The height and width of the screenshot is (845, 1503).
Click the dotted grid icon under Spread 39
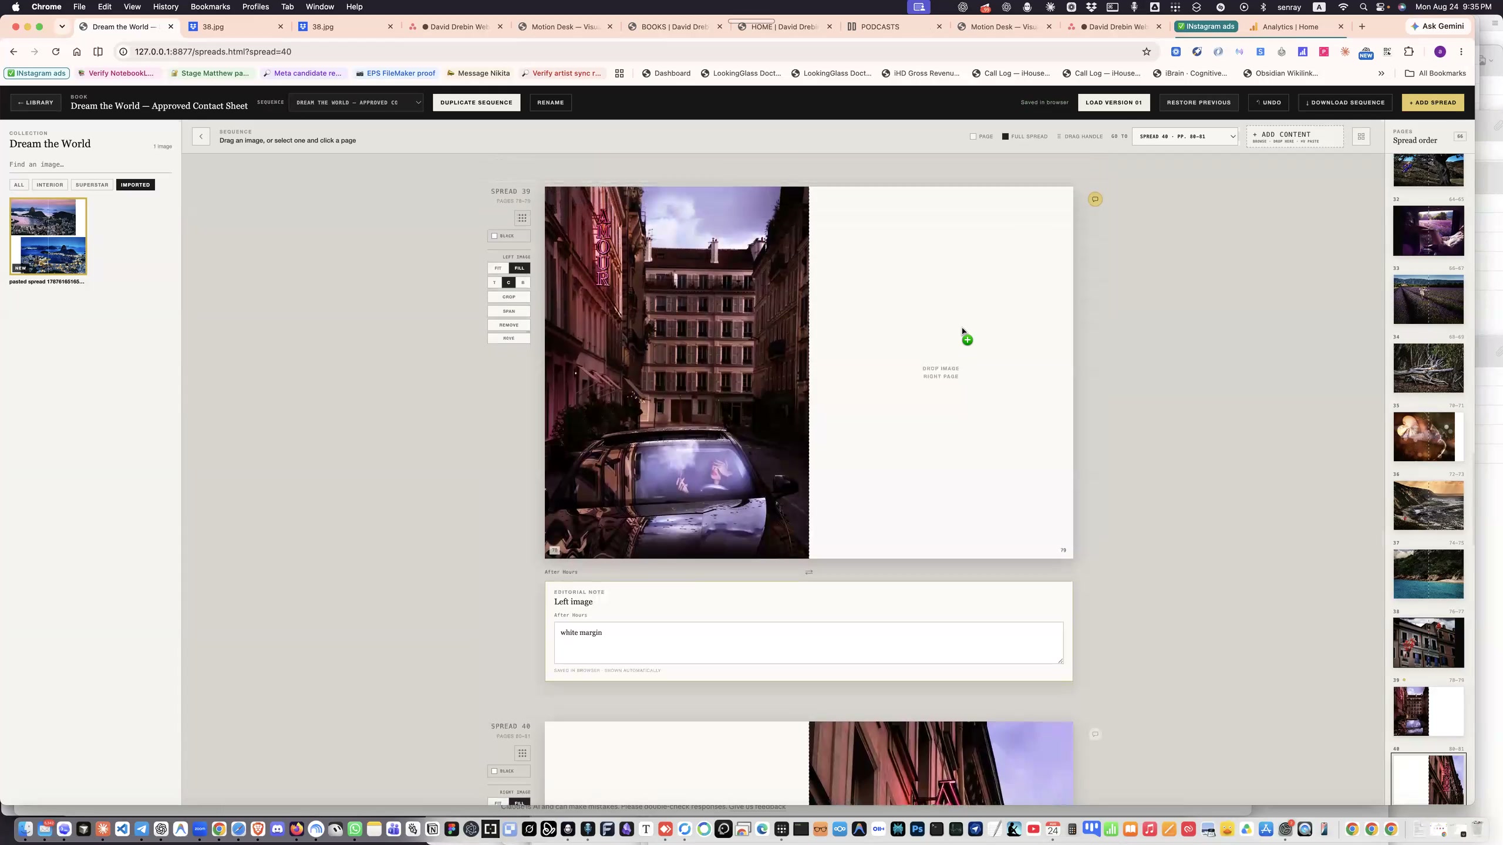pos(522,218)
